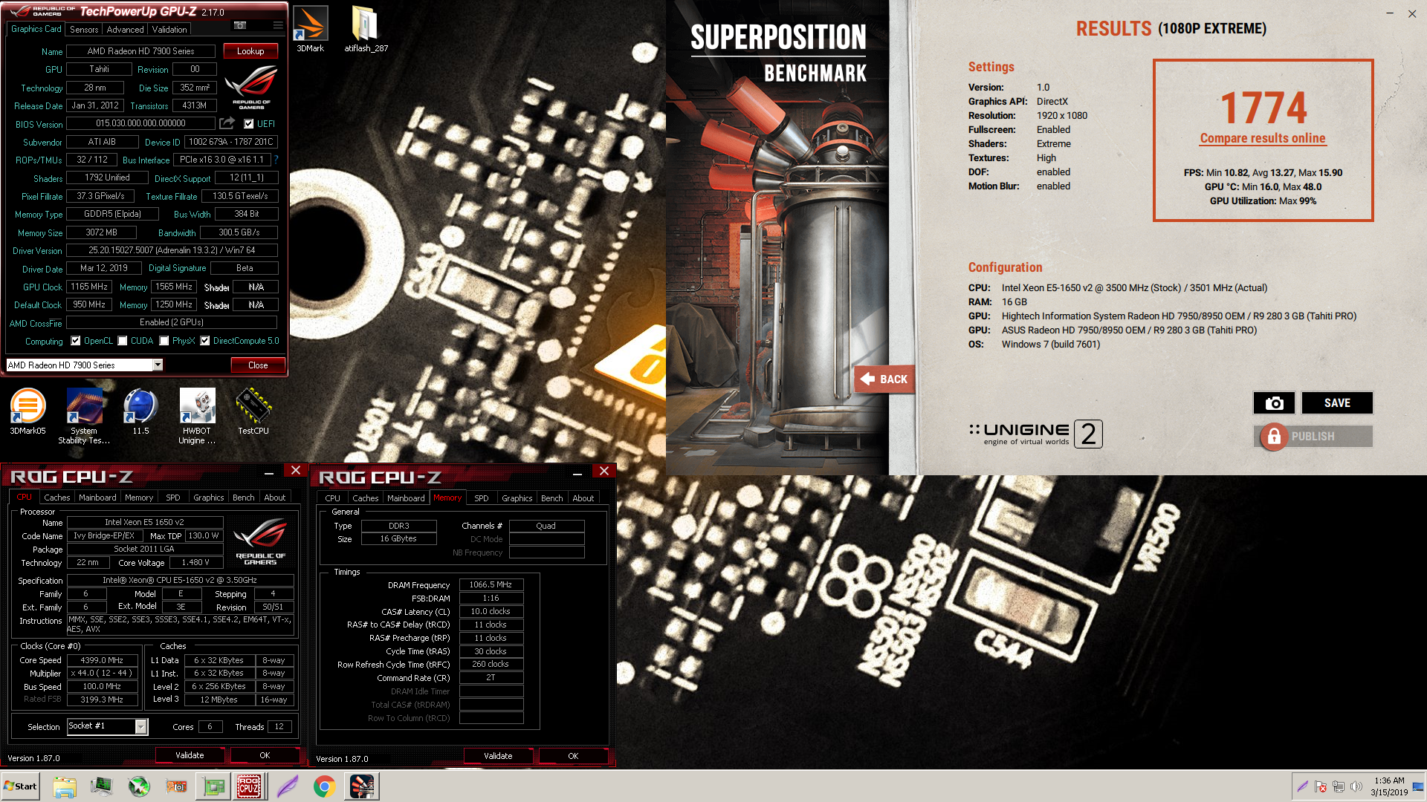This screenshot has height=802, width=1427.
Task: Click the Core Speed 4399.0 MHz value
Action: click(x=102, y=660)
